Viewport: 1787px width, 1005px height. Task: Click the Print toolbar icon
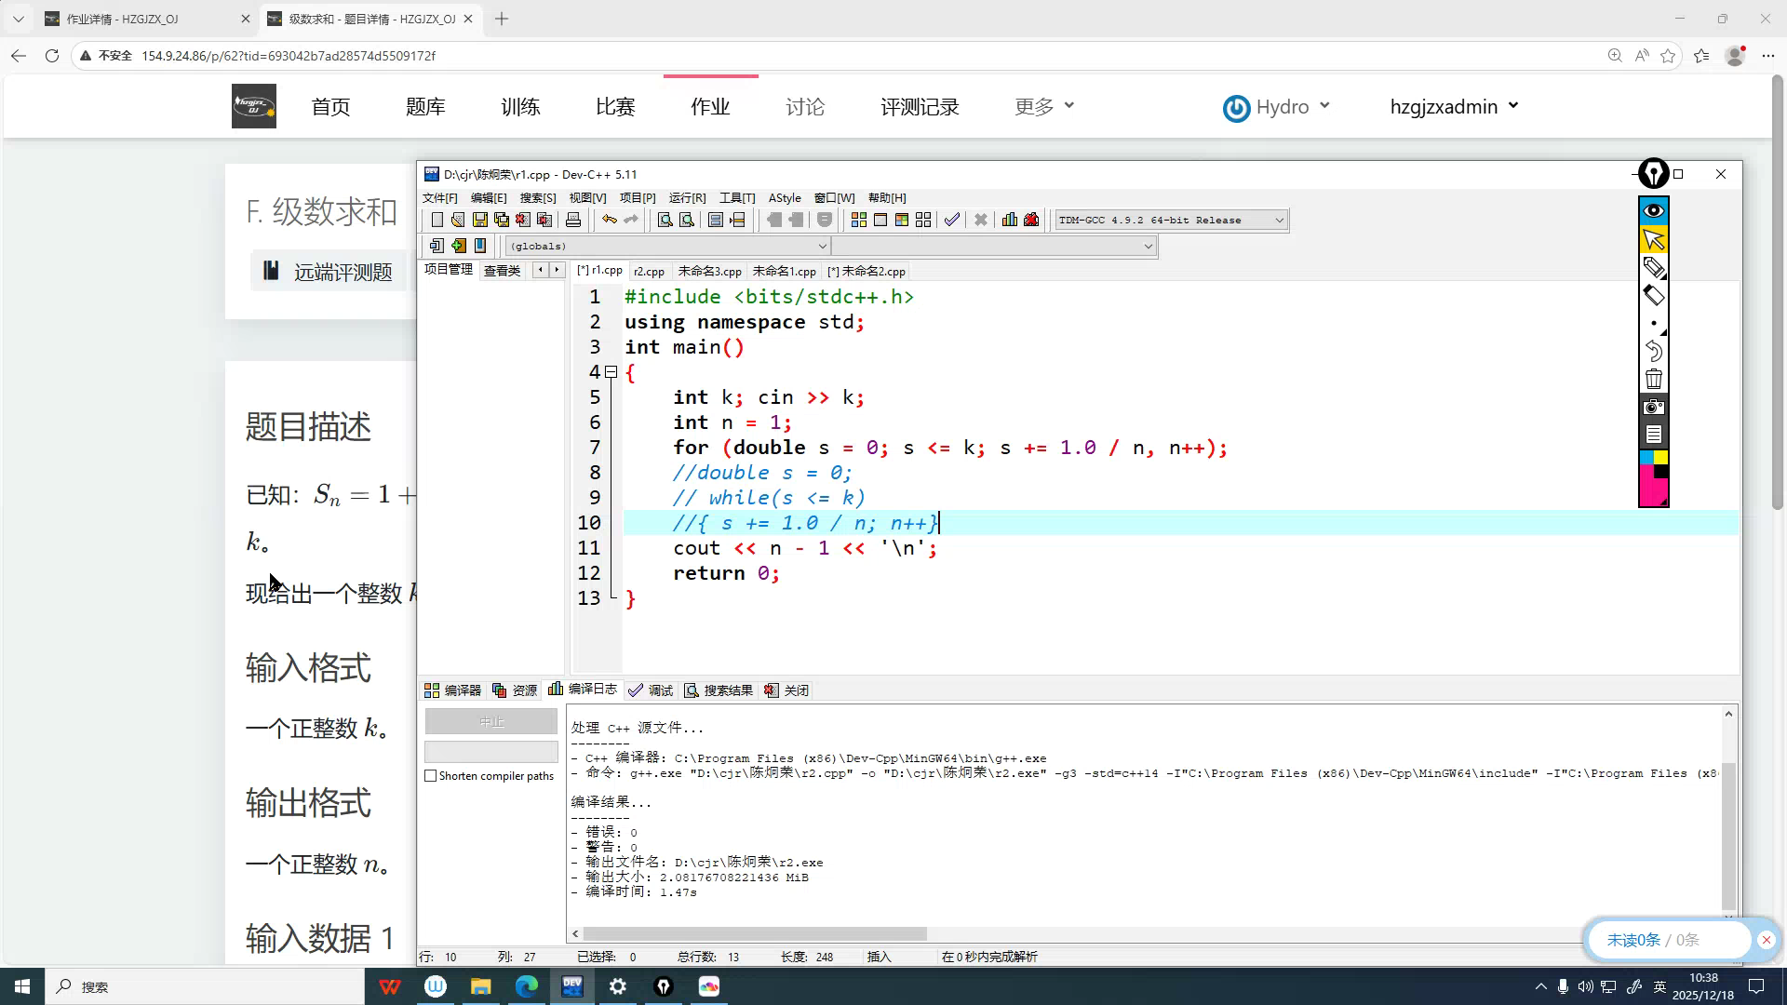click(573, 220)
